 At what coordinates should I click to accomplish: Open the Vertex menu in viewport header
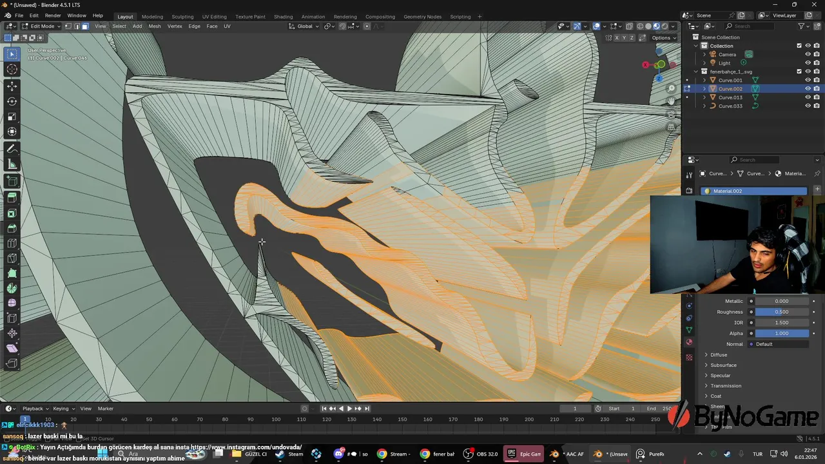(175, 26)
